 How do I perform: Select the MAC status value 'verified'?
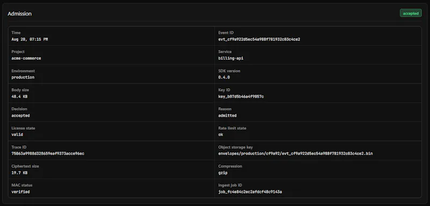click(x=20, y=191)
